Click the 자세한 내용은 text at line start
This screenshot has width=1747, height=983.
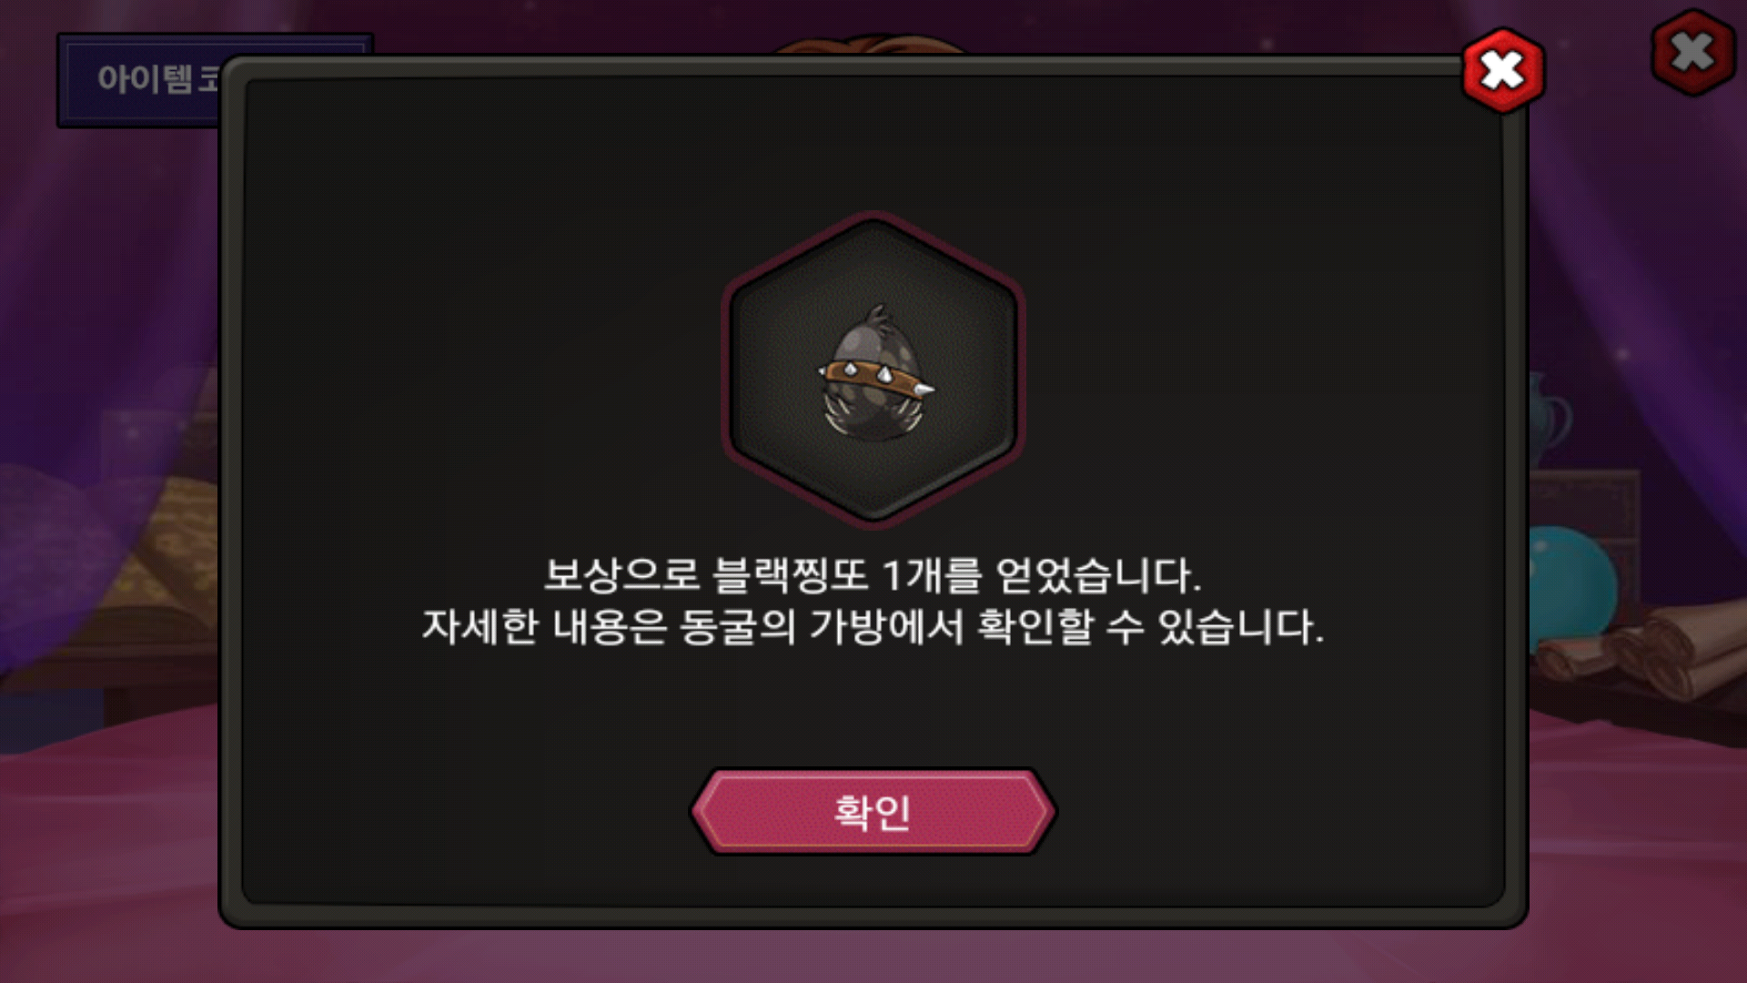point(544,627)
